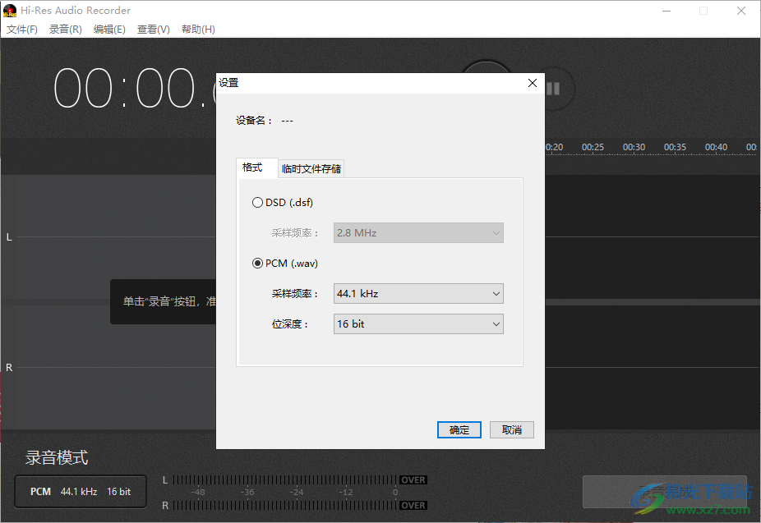The image size is (761, 523).
Task: Open the 录音(R) menu
Action: click(x=65, y=29)
